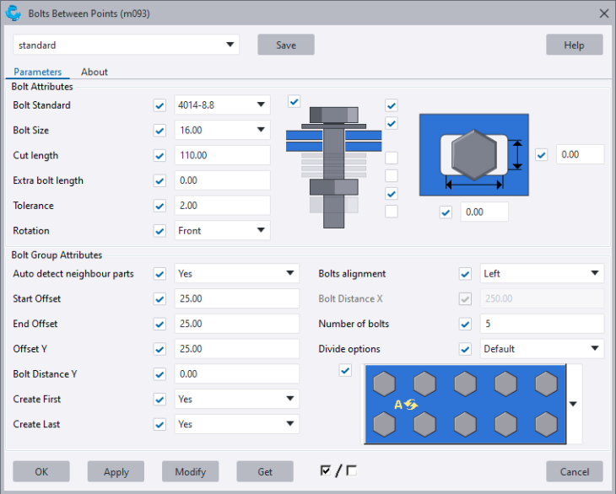This screenshot has height=494, width=616.
Task: Click the bolt pattern preview image
Action: point(465,404)
